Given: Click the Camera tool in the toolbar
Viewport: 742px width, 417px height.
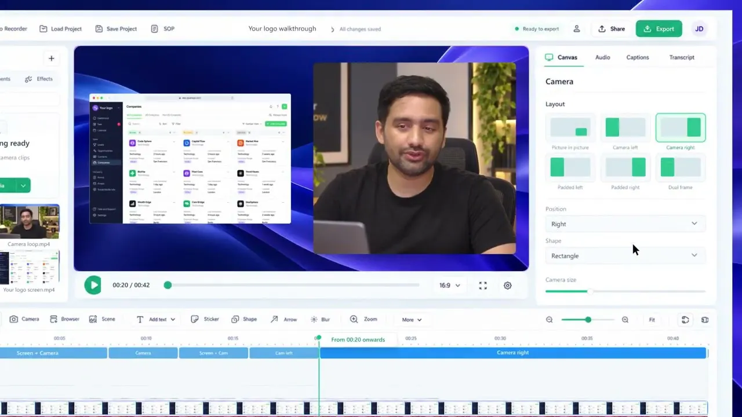Looking at the screenshot, I should (x=24, y=319).
